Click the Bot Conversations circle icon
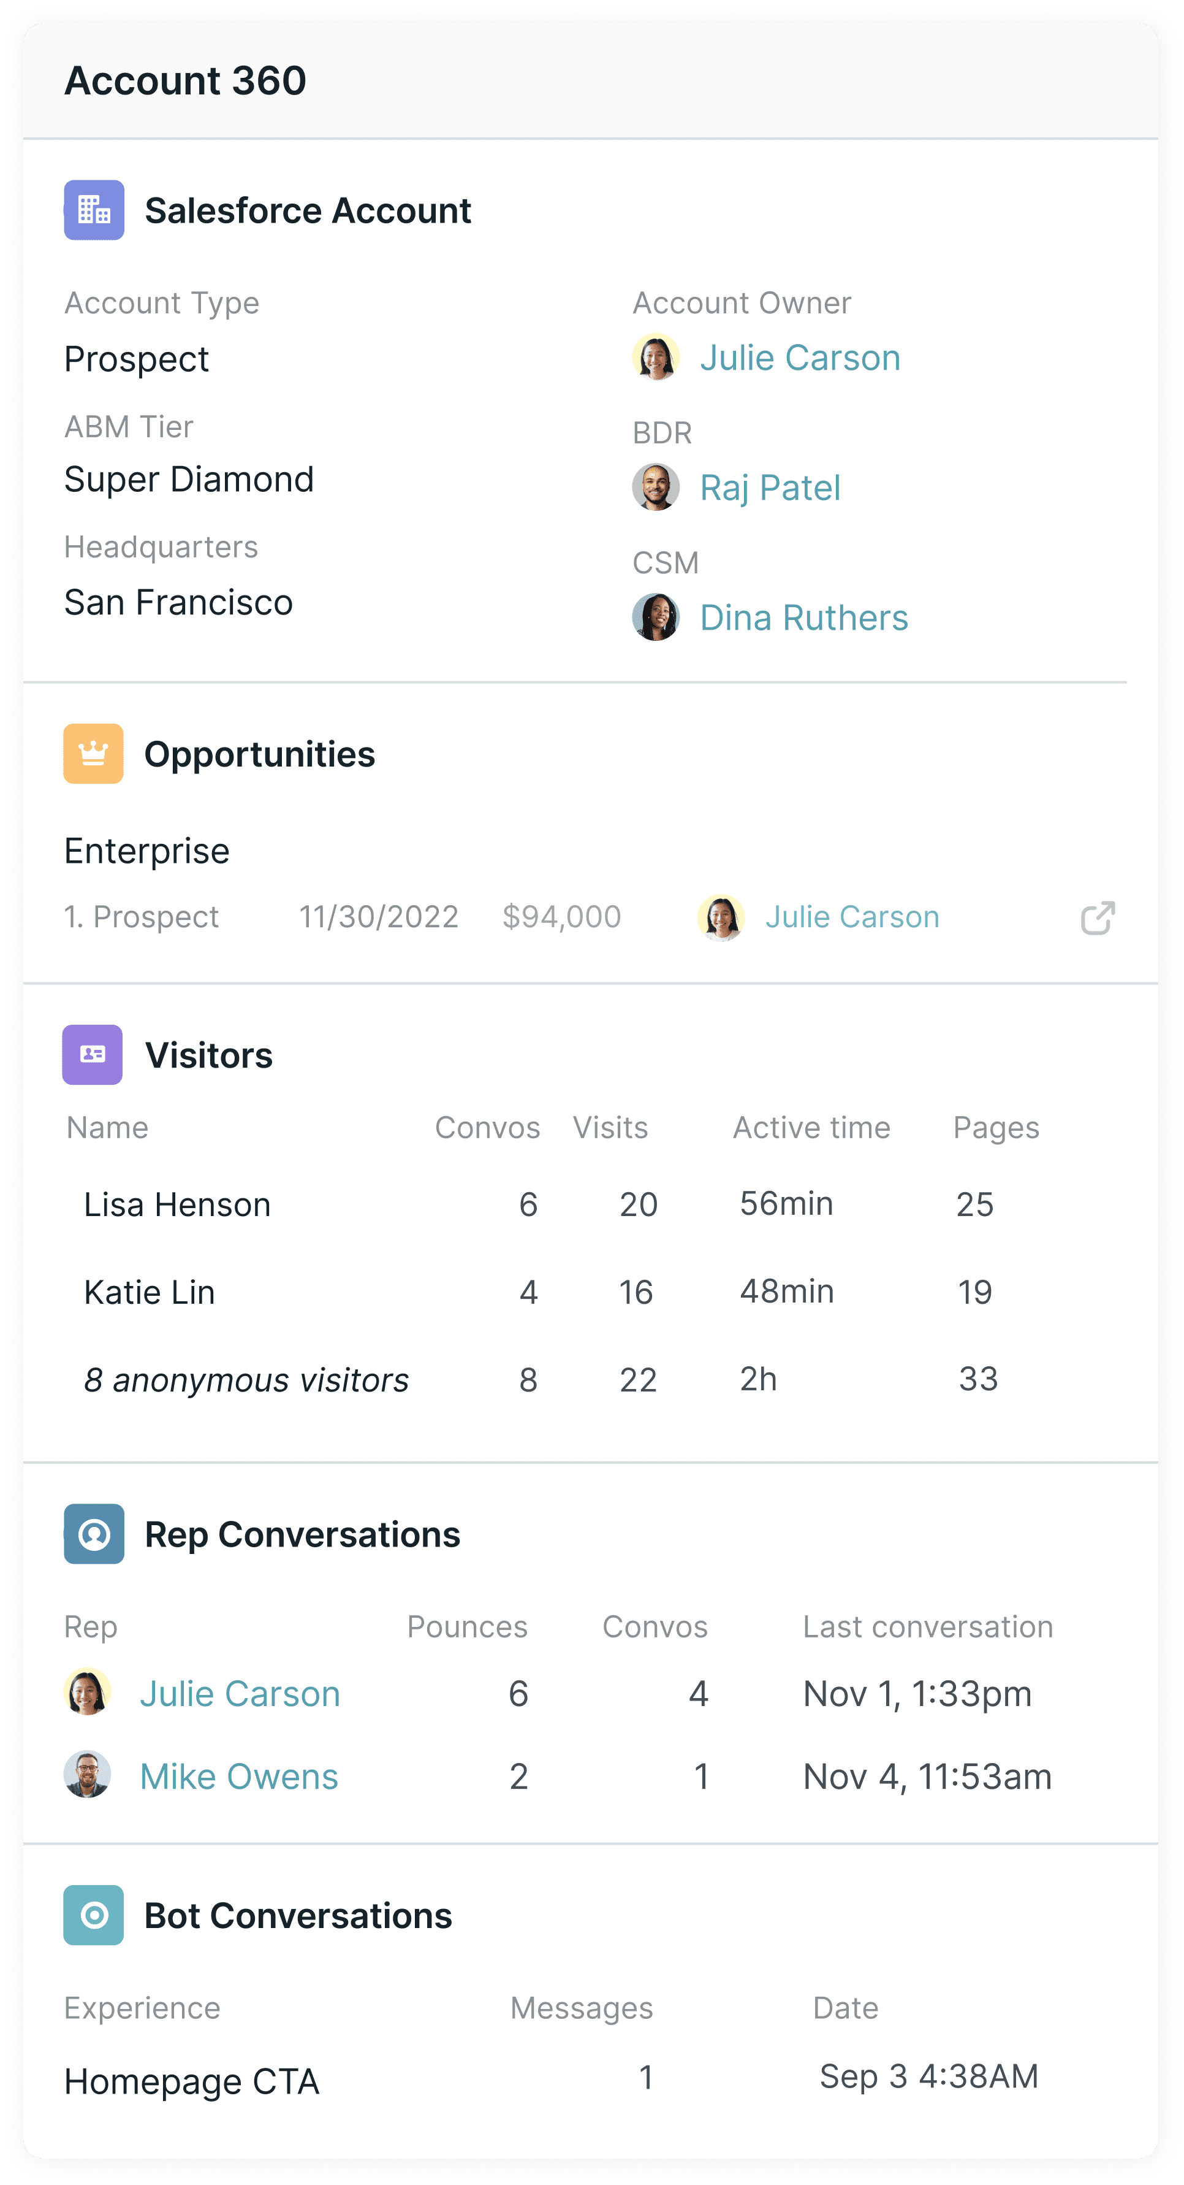This screenshot has height=2185, width=1184. click(93, 1915)
